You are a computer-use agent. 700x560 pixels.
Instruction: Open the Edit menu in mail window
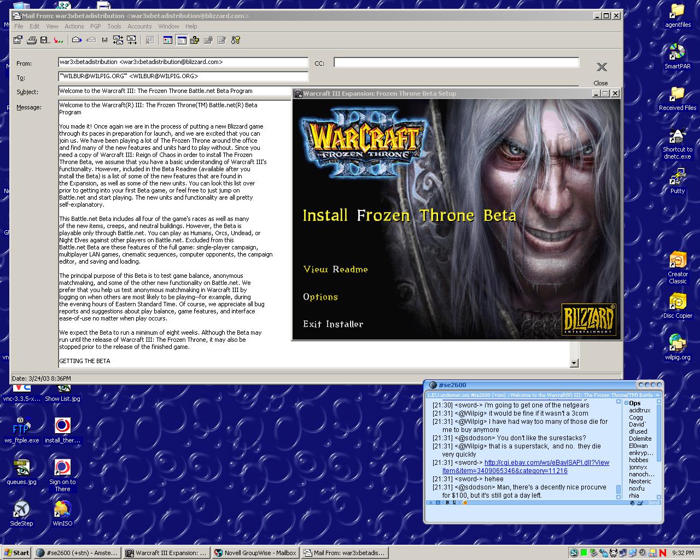34,26
